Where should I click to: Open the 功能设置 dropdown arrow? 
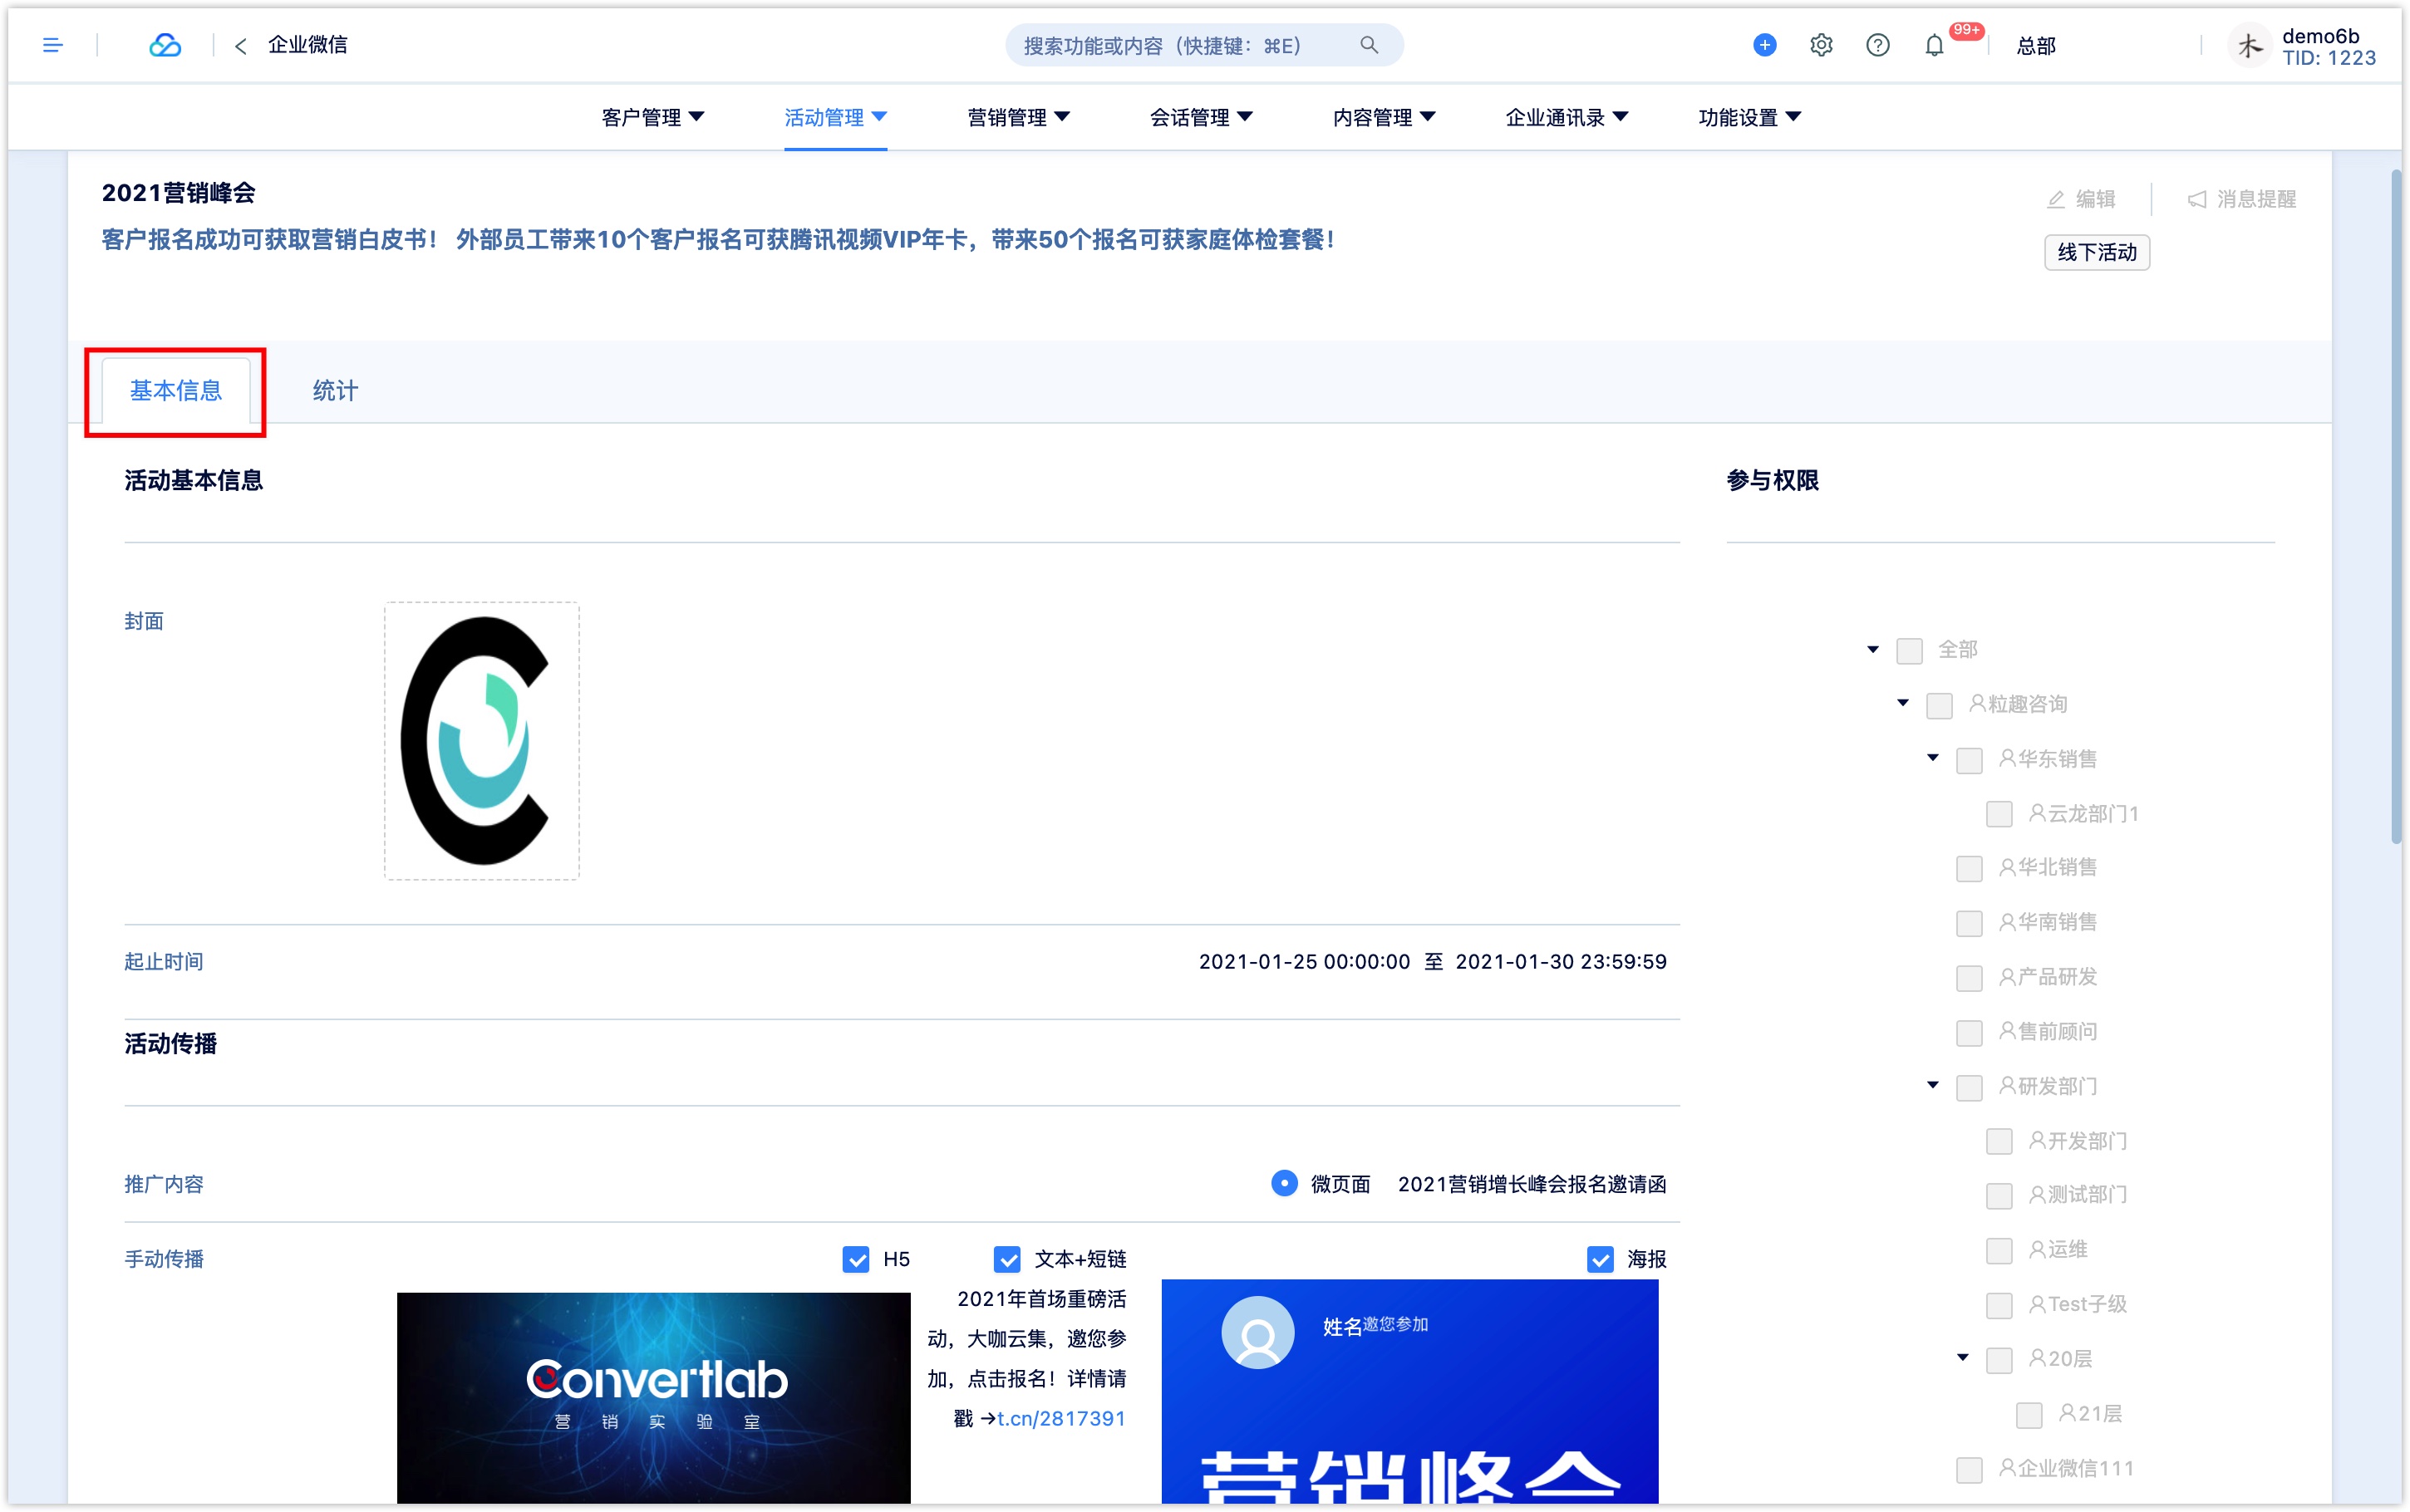tap(1794, 117)
